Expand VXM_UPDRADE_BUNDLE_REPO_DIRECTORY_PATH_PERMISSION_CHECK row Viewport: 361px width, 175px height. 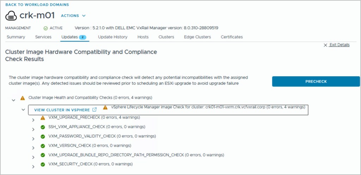(33, 157)
